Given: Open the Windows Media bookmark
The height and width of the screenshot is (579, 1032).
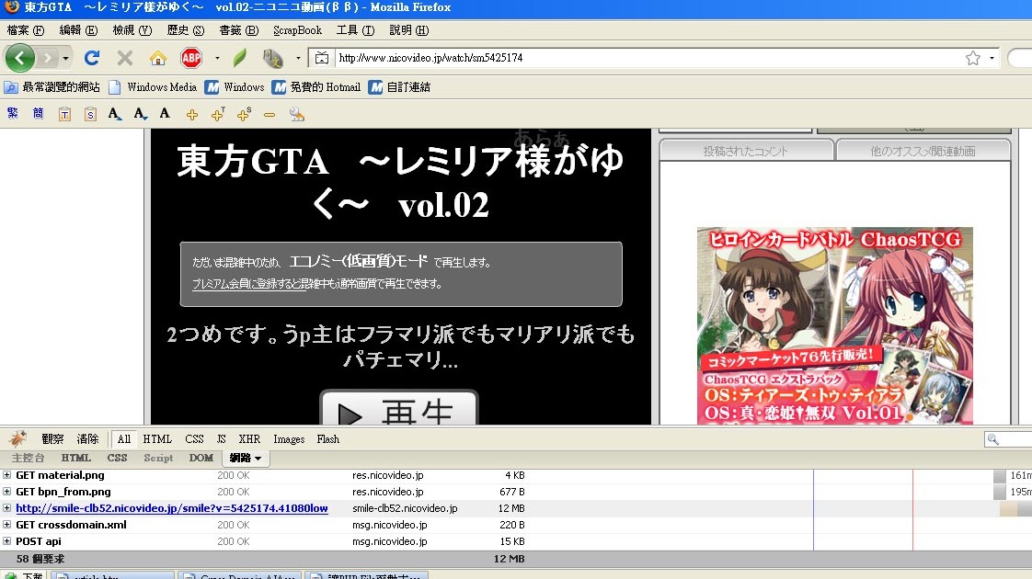Looking at the screenshot, I should pos(154,86).
